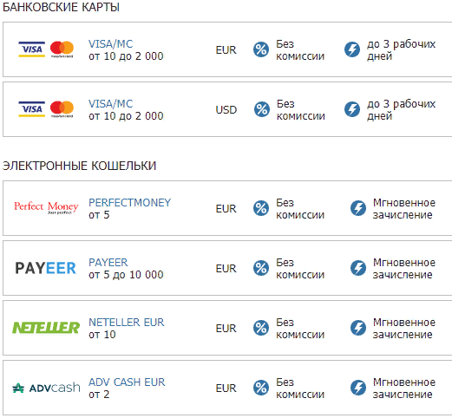Viewport: 452px width, 418px height.
Task: Choose NETELLER EUR payment link
Action: pos(127,323)
